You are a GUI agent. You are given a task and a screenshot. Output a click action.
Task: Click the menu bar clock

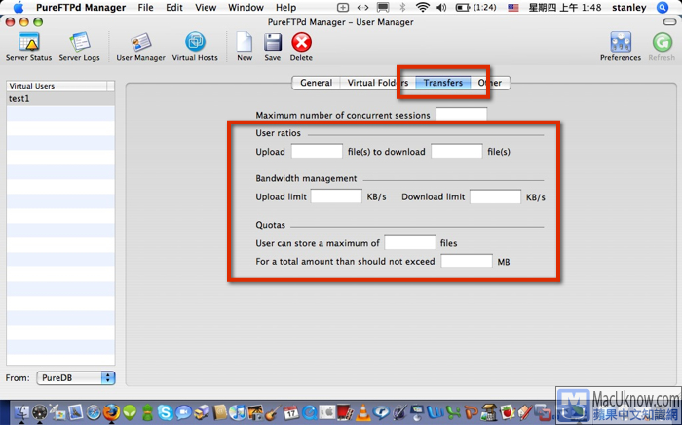point(564,8)
